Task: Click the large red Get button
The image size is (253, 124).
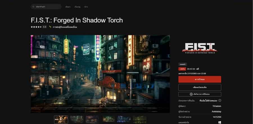Action: (200, 79)
